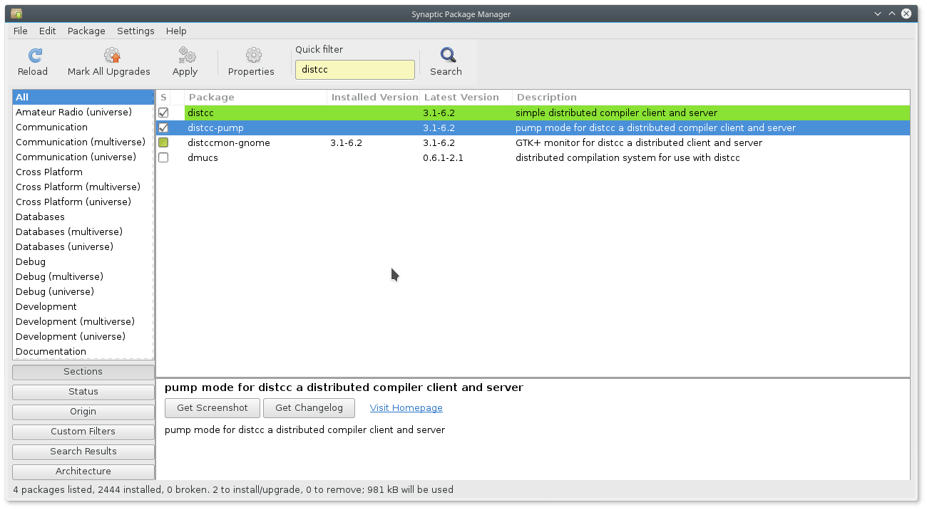Image resolution: width=927 pixels, height=510 pixels.
Task: Open Properties for the selected package
Action: (x=251, y=61)
